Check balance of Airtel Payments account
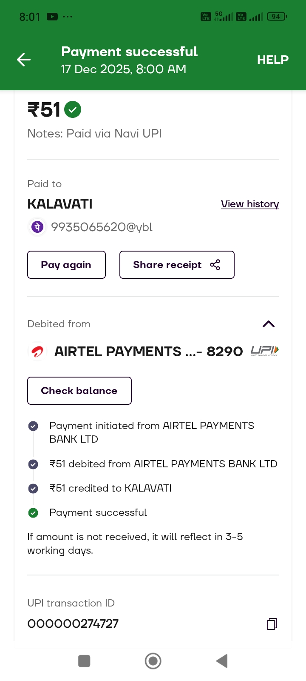 click(x=79, y=391)
